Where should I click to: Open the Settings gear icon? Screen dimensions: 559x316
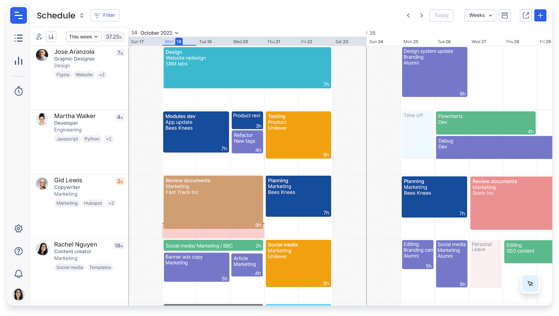pyautogui.click(x=18, y=228)
